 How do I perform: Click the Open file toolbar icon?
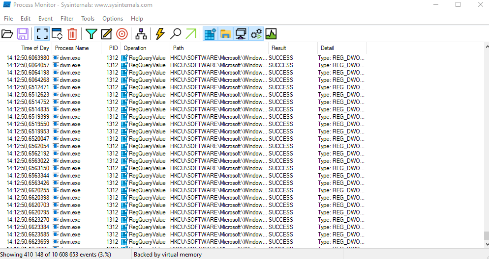[x=7, y=33]
